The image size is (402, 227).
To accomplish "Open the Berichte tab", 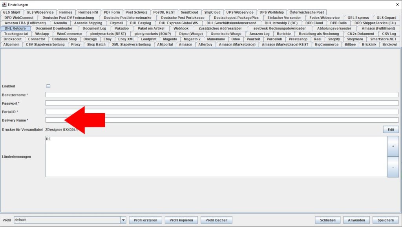I will 284,34.
